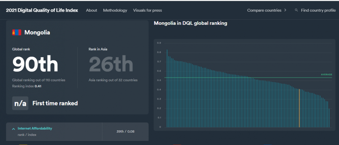Click the Rank in Asia label
This screenshot has height=145, width=339.
98,49
